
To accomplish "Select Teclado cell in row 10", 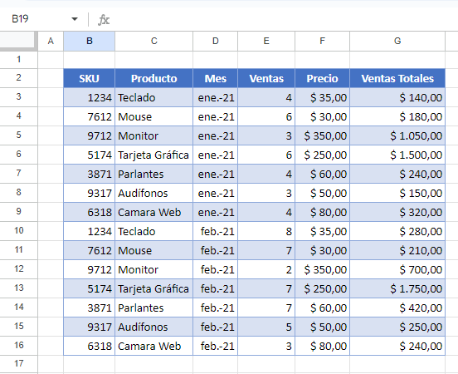I will 154,231.
